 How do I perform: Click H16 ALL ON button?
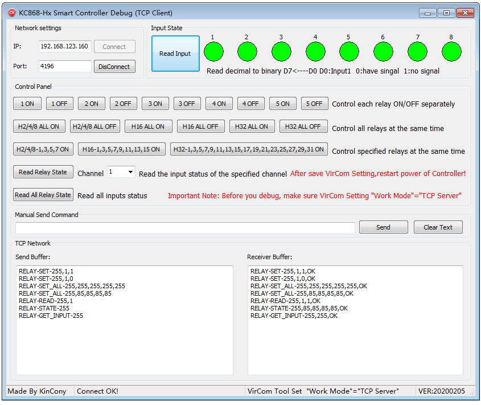(148, 126)
